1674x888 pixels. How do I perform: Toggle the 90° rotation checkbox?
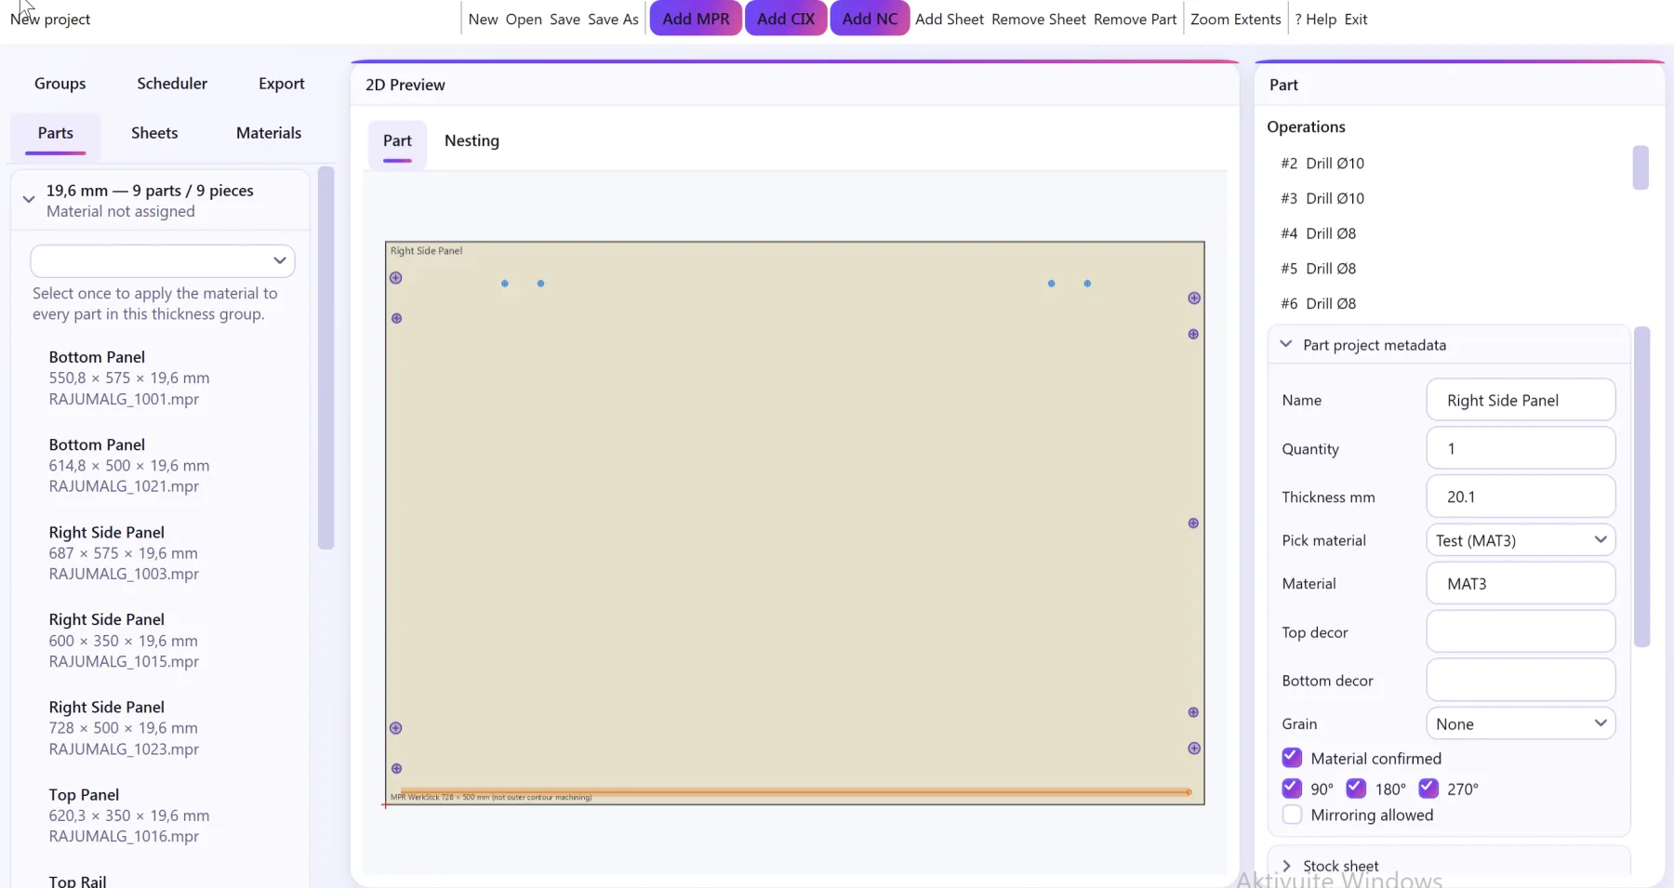point(1292,789)
